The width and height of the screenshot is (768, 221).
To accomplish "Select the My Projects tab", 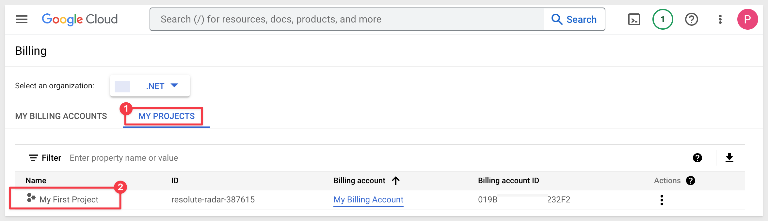I will coord(167,116).
